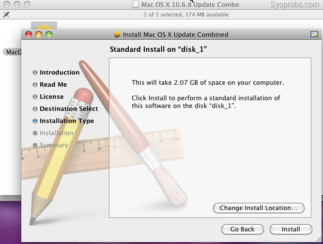The image size is (323, 244).
Task: Click the dimmed Installation step
Action: (57, 133)
